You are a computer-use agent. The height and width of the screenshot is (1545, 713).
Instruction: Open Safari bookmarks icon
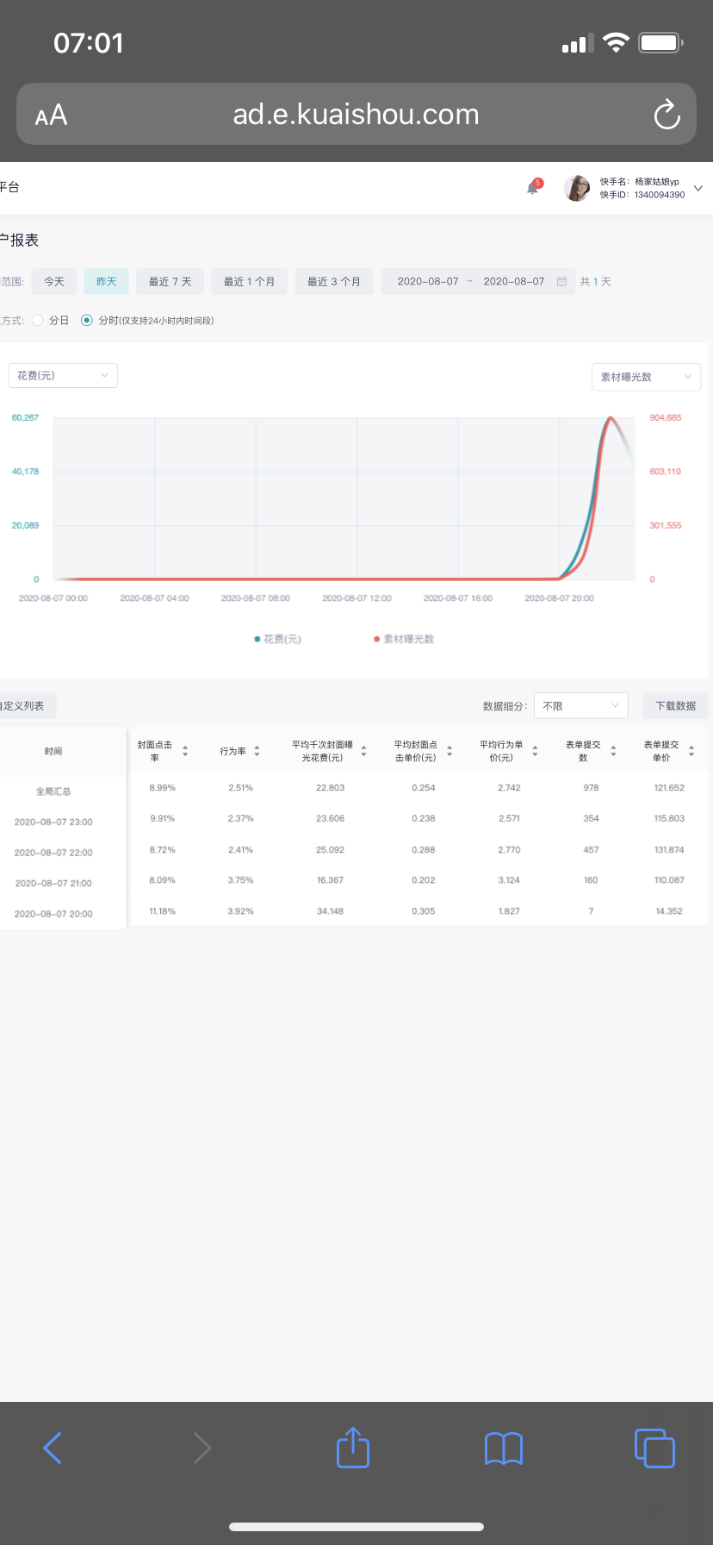point(504,1448)
